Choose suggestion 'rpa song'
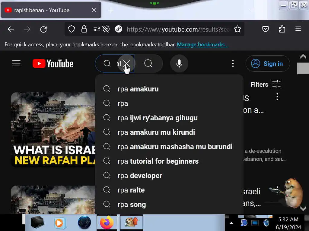The height and width of the screenshot is (231, 309). click(x=169, y=205)
